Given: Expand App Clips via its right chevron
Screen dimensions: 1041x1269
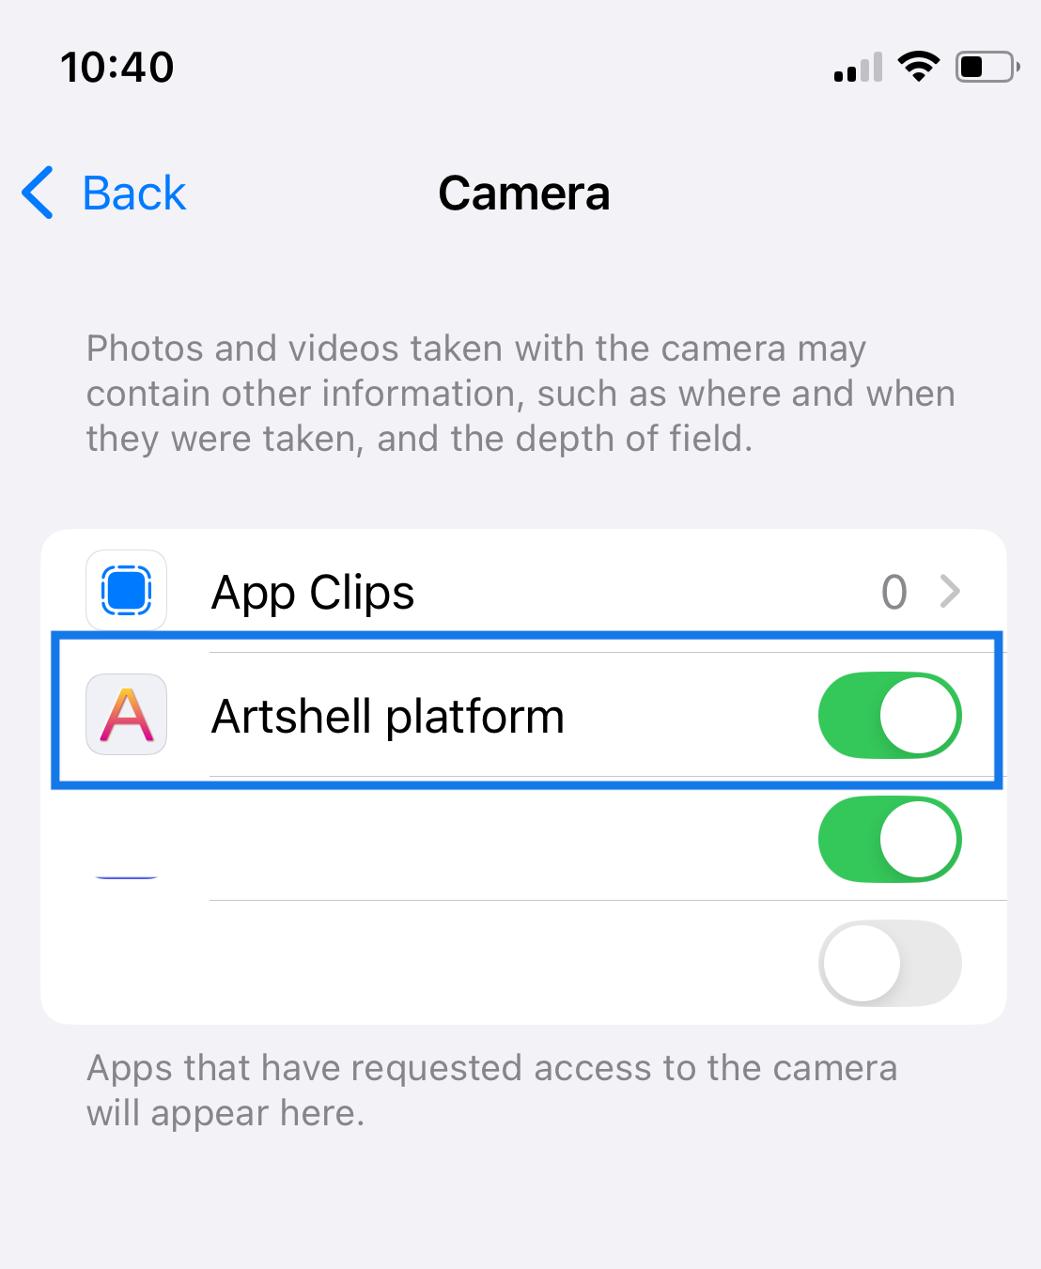Looking at the screenshot, I should click(x=951, y=592).
